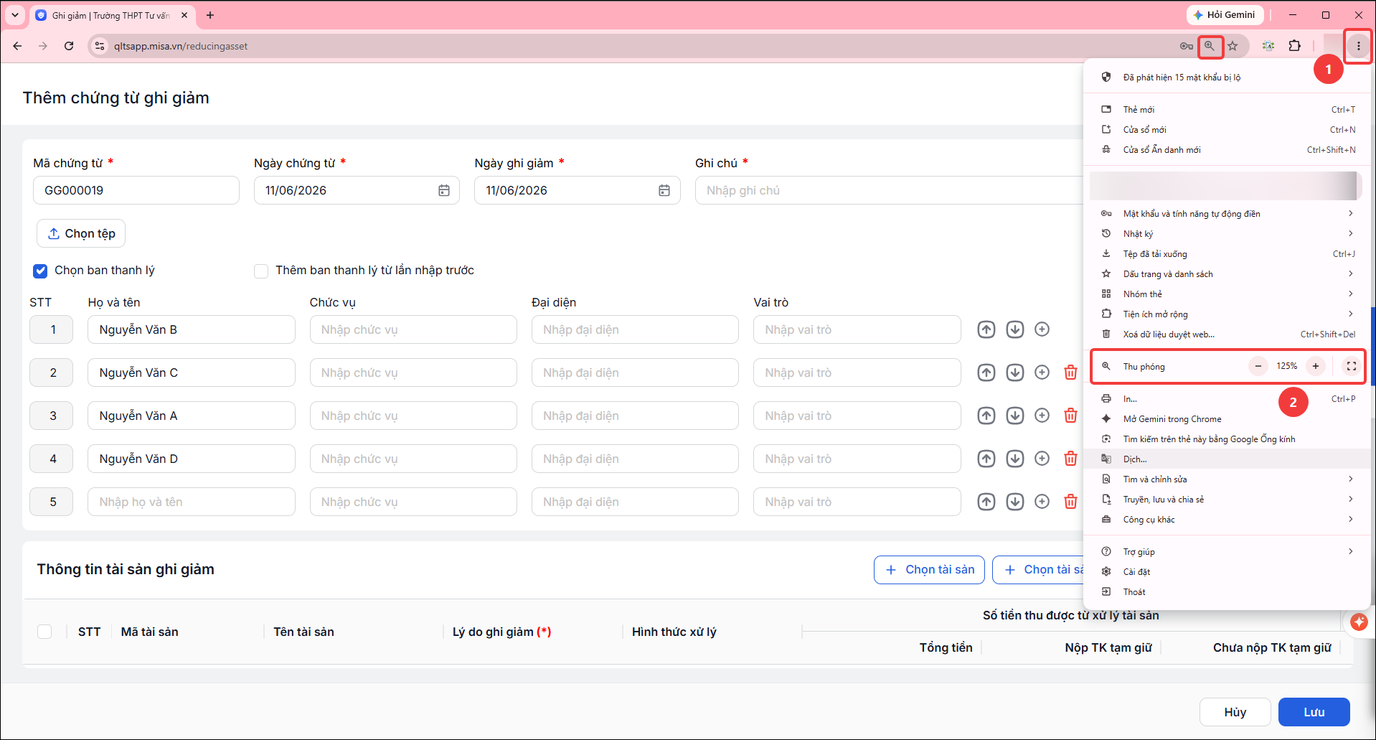Delete row 4 Nguyễn Văn D
Image resolution: width=1376 pixels, height=740 pixels.
coord(1070,459)
